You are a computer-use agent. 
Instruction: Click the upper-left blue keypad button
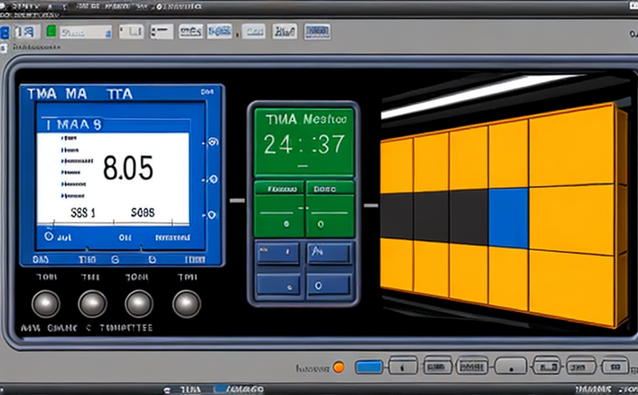click(x=278, y=252)
